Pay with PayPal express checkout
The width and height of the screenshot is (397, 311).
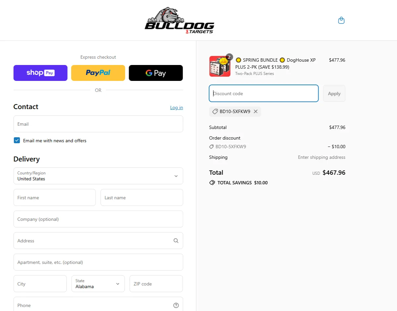tap(98, 73)
